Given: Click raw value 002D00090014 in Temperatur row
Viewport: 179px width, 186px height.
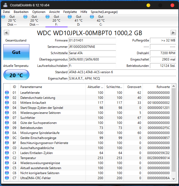Looking at the screenshot, I should [158, 158].
